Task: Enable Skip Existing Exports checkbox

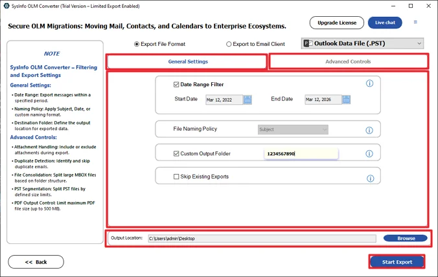Action: [176, 177]
